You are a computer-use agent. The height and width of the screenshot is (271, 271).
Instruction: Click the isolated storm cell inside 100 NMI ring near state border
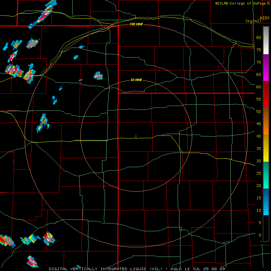click(x=98, y=76)
